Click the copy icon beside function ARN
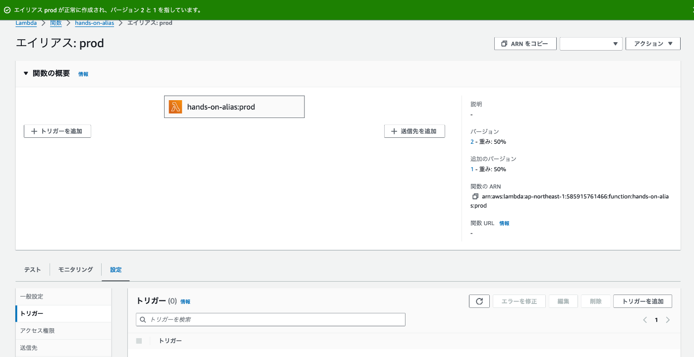The height and width of the screenshot is (357, 694). click(475, 197)
